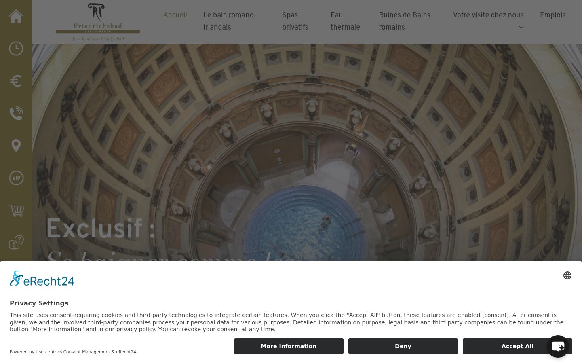Click the phone contact icon
Image resolution: width=582 pixels, height=364 pixels.
[x=16, y=113]
